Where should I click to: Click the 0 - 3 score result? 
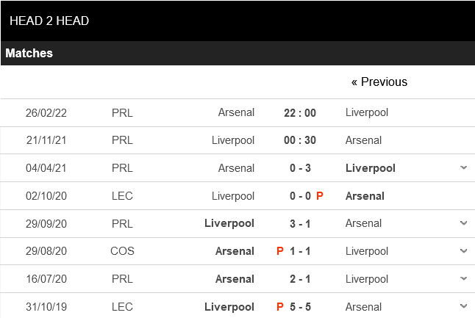pos(300,168)
